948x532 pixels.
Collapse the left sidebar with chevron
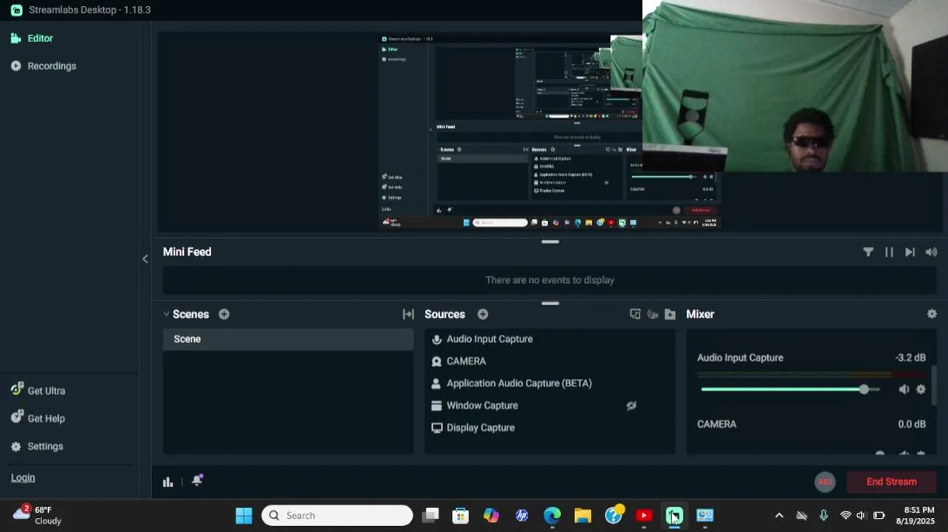pyautogui.click(x=145, y=259)
